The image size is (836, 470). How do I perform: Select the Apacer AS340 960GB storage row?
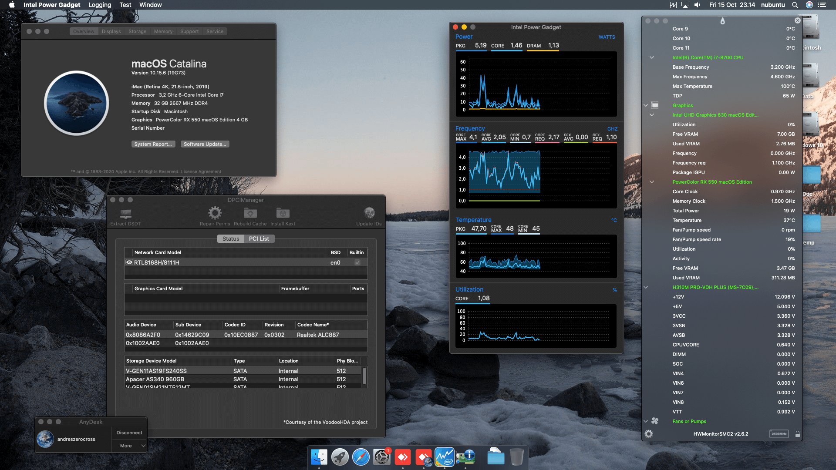tap(243, 379)
